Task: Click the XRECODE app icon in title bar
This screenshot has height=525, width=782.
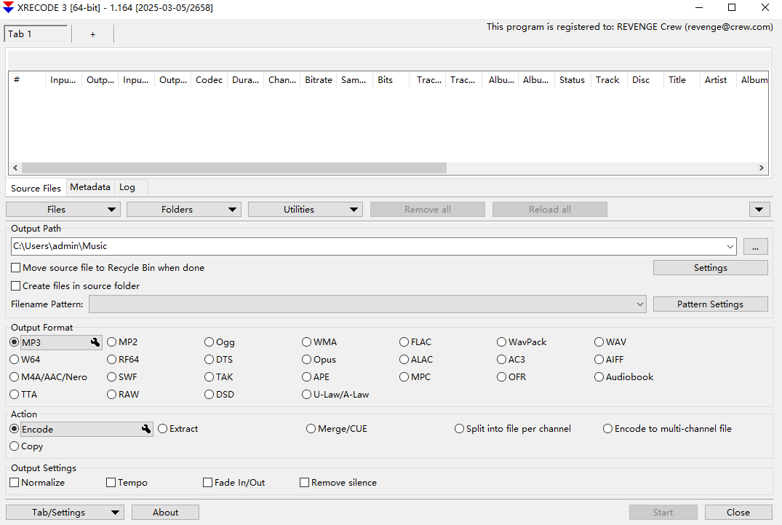Action: [9, 8]
